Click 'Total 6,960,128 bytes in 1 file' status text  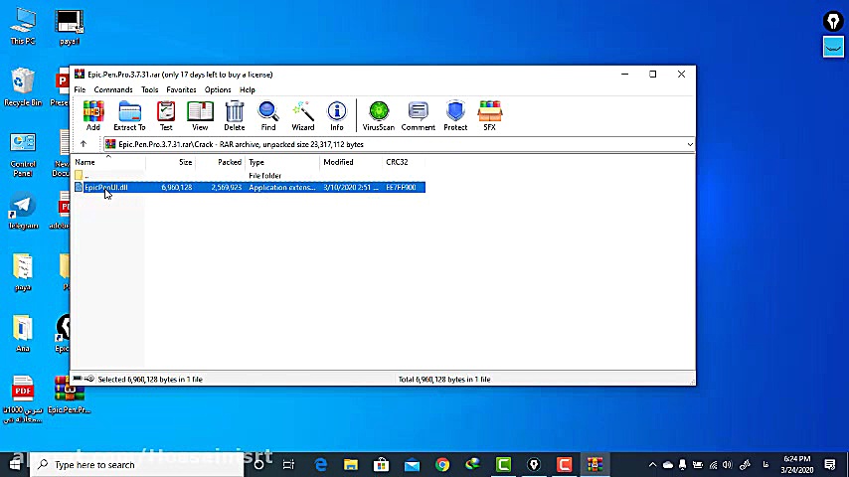[444, 380]
